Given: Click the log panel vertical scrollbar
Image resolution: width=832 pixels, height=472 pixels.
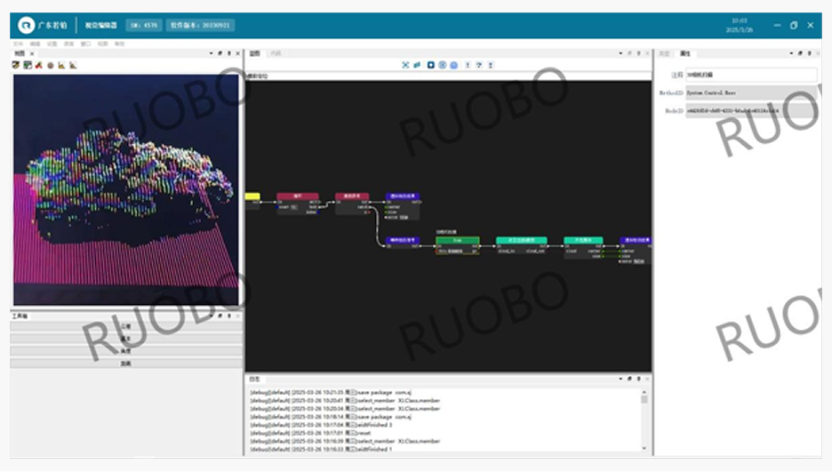Looking at the screenshot, I should [644, 418].
